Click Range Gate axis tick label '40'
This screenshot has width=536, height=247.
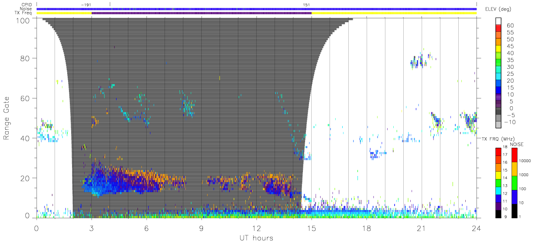point(25,138)
